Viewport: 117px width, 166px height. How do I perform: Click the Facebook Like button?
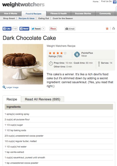[x=7, y=29]
